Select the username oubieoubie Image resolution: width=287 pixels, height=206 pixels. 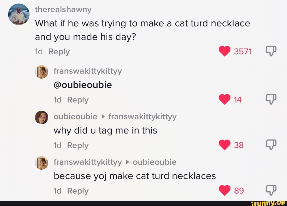(75, 117)
